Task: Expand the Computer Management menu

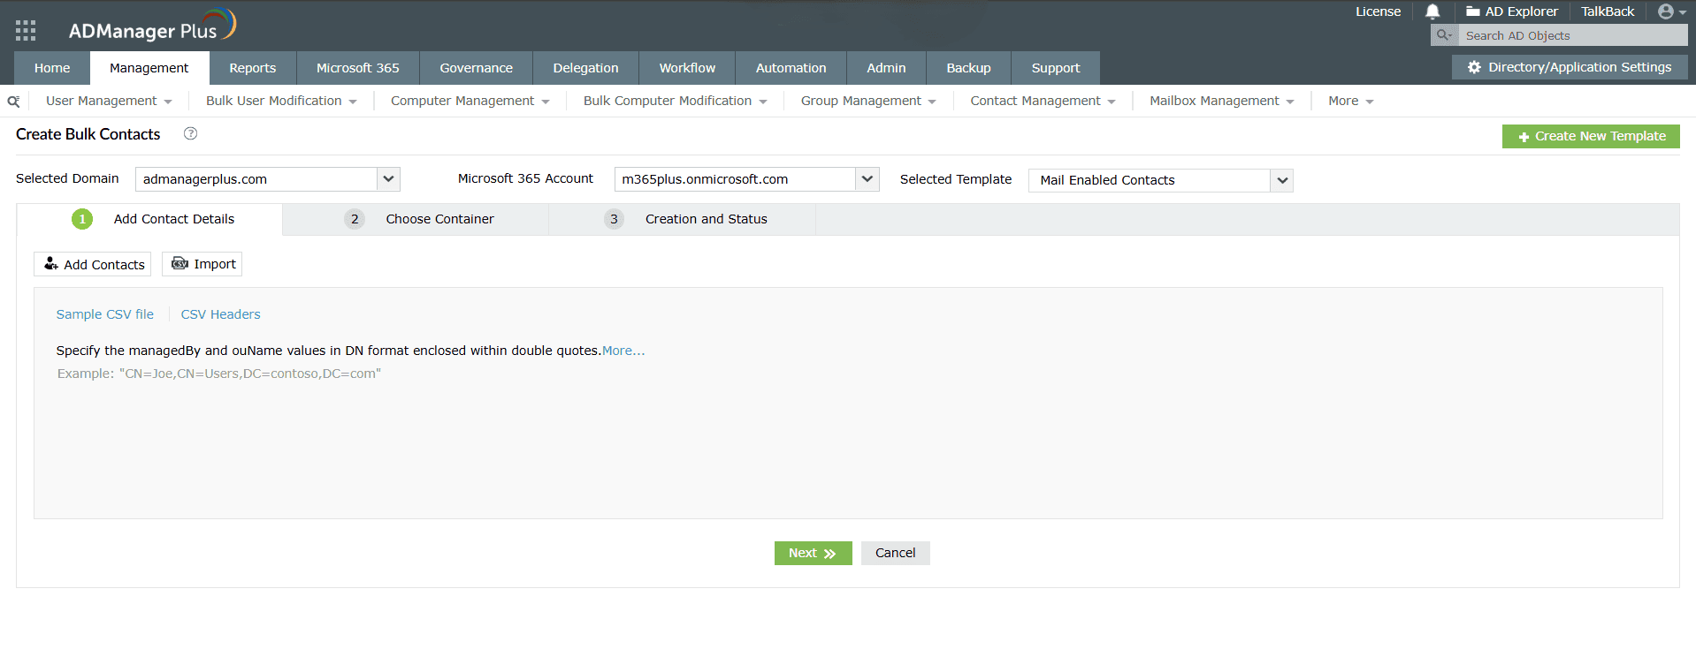Action: tap(470, 101)
